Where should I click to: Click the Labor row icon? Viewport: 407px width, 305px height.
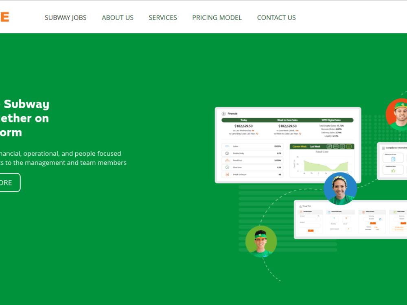point(227,146)
